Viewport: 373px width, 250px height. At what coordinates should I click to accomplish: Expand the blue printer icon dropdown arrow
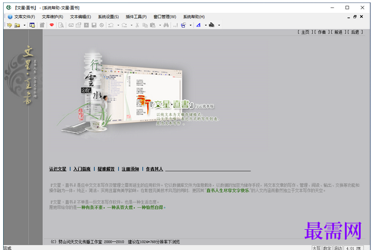190,25
